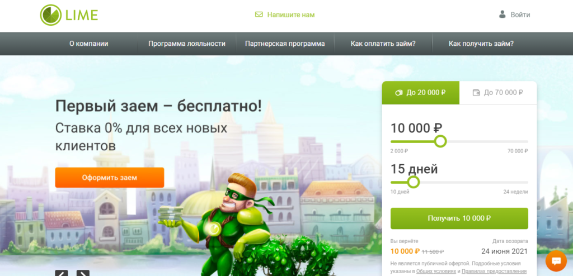Click the envelope icon beside Напишите нам
This screenshot has height=276, width=573.
coord(259,15)
